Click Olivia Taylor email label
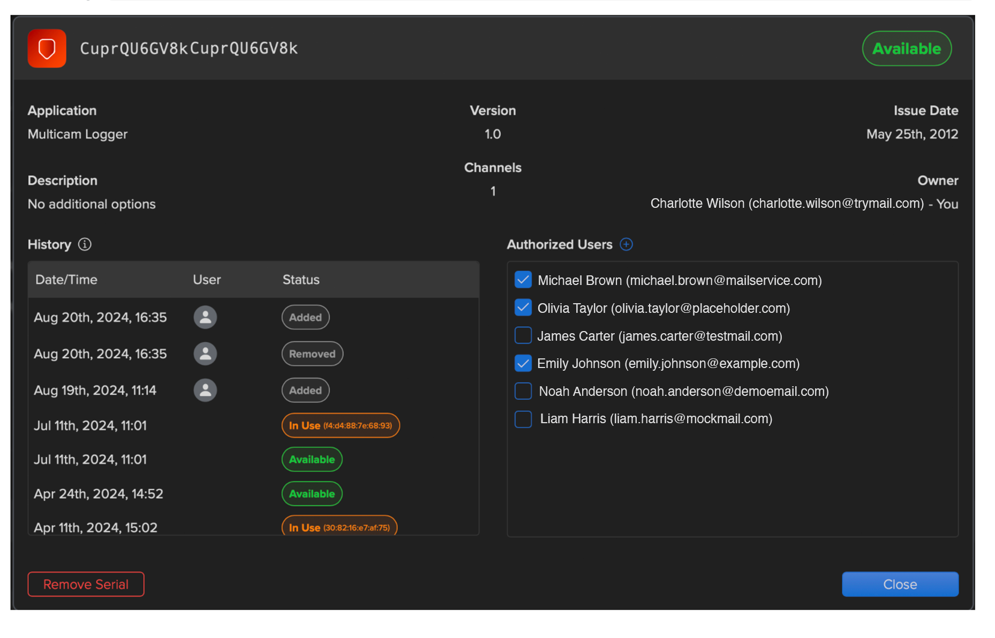 pyautogui.click(x=664, y=308)
